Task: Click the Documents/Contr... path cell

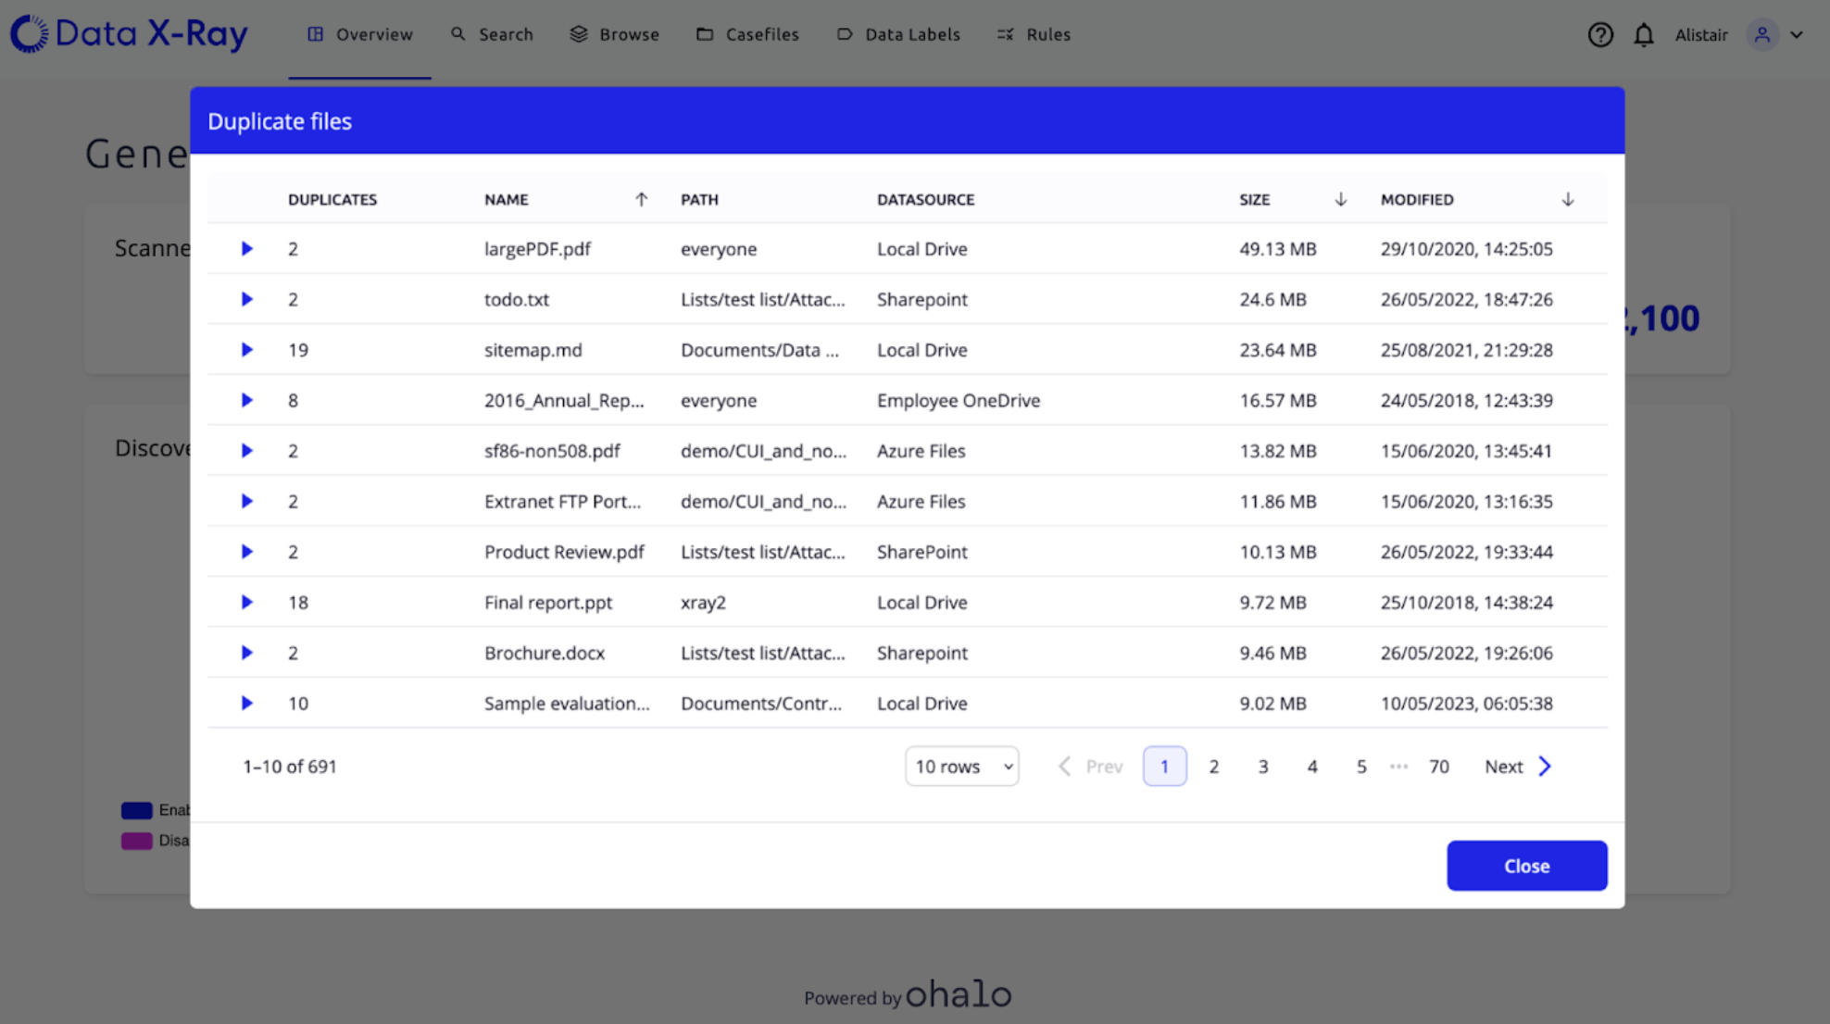Action: click(x=760, y=703)
